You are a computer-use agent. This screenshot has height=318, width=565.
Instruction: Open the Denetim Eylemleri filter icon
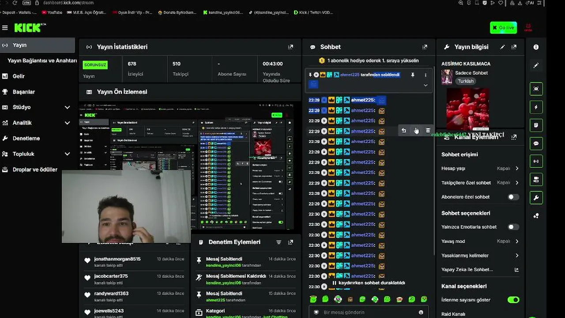279,242
